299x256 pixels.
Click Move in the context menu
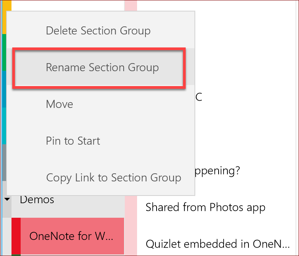pos(59,104)
